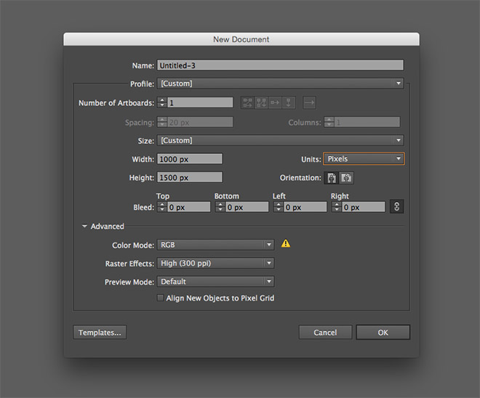
Task: Click the Name field containing Untitled-3
Action: [281, 65]
